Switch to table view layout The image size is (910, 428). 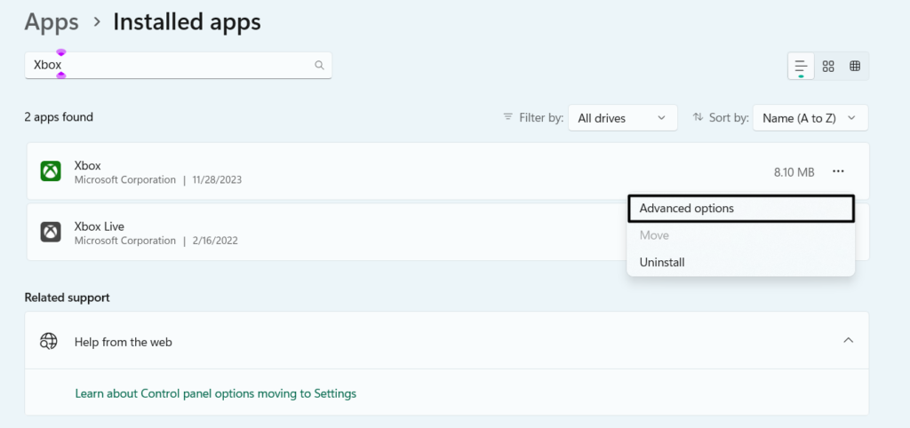click(855, 67)
